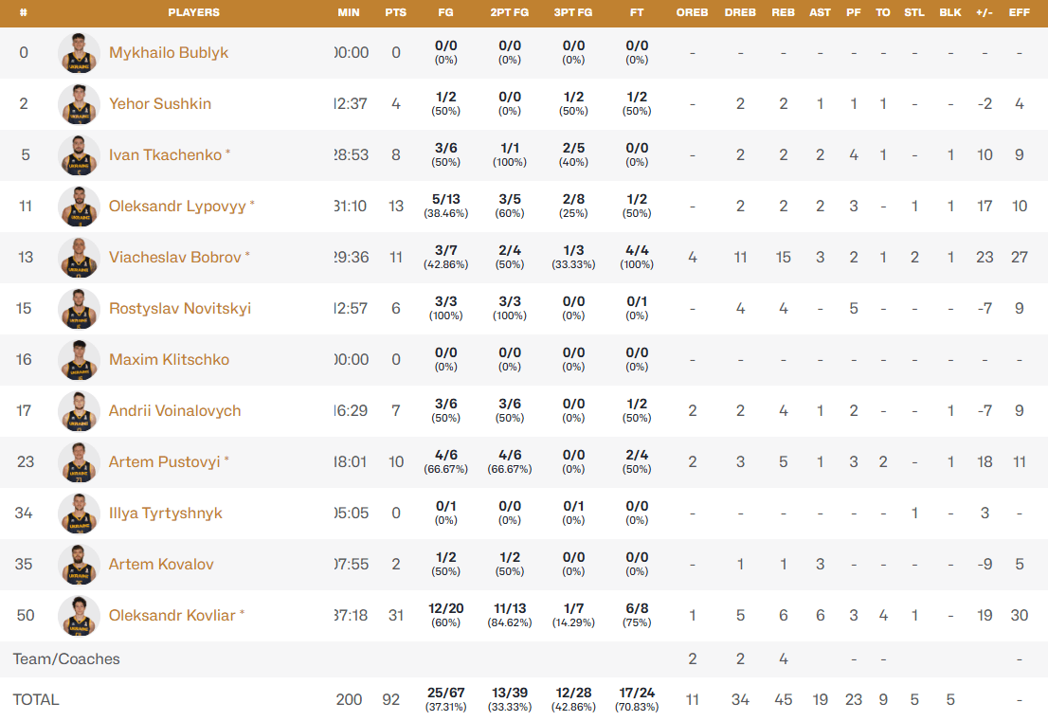Select Artem Kovalov's name link
Screen dimensions: 1048x721
(161, 565)
